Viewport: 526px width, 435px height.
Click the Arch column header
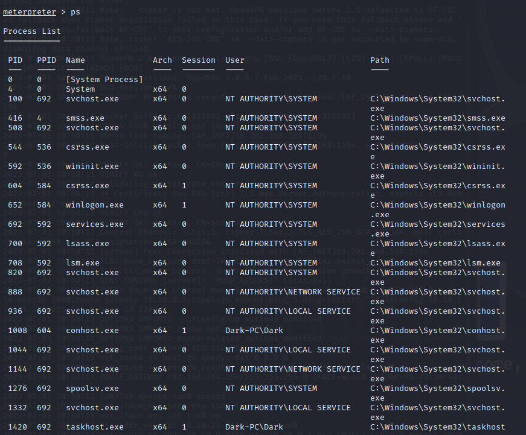pyautogui.click(x=162, y=60)
